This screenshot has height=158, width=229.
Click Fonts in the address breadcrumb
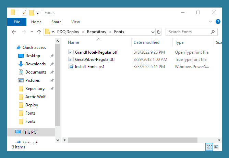pyautogui.click(x=119, y=32)
